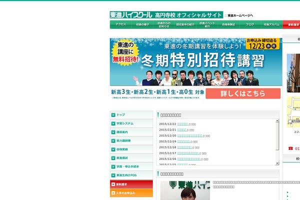The image size is (300, 200).
Task: Click the small square icon before 東進ホームページへ
Action: coord(226,15)
